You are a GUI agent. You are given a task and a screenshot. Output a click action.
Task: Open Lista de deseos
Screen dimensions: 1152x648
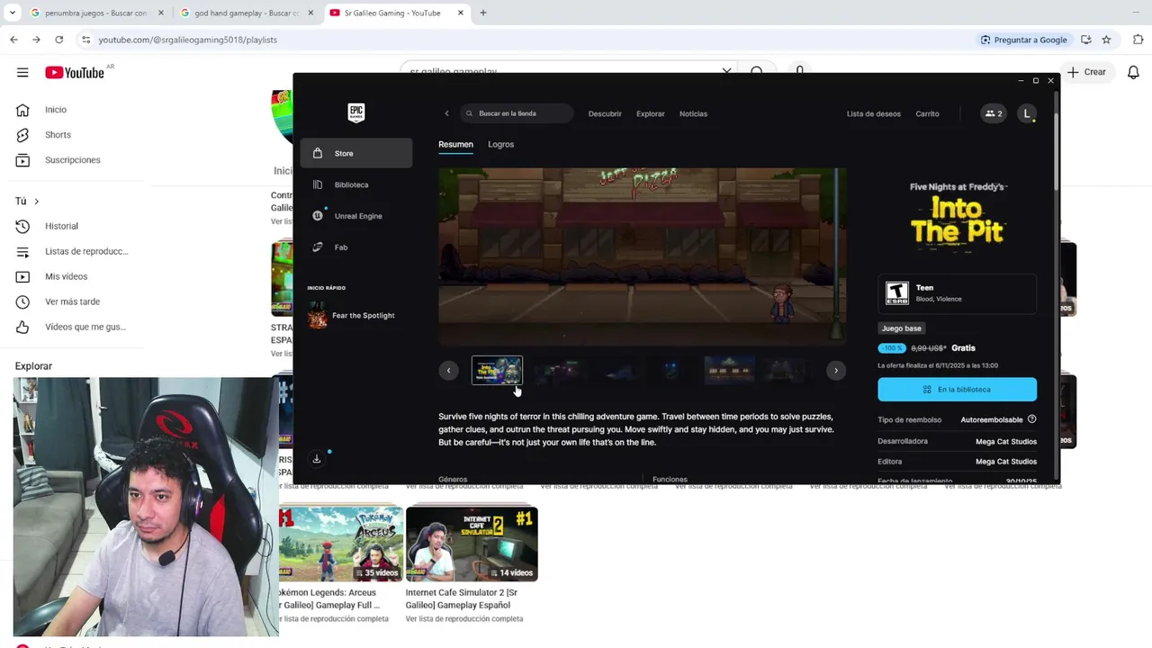tap(873, 114)
